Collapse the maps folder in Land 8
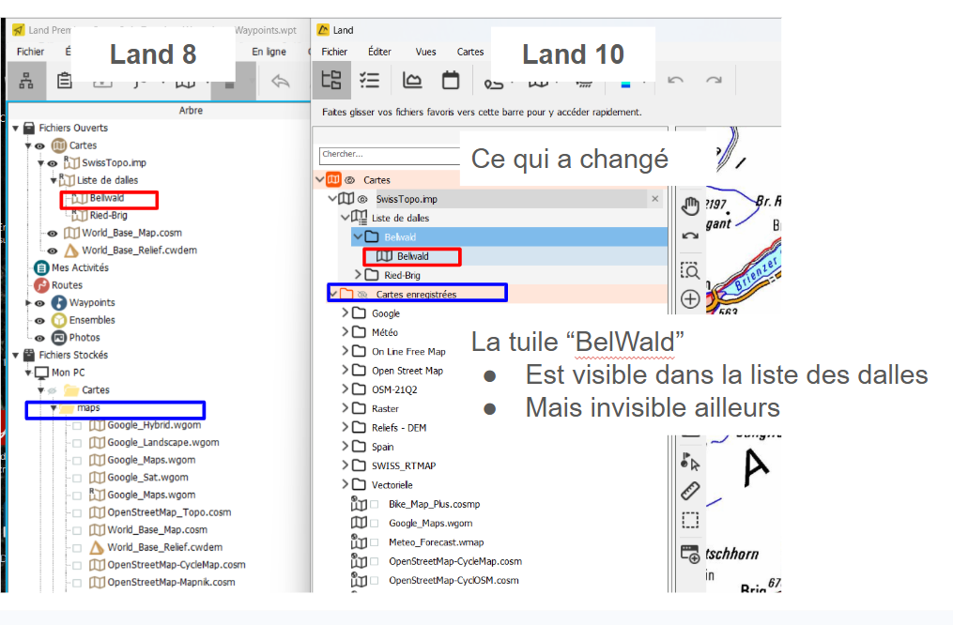 (54, 408)
